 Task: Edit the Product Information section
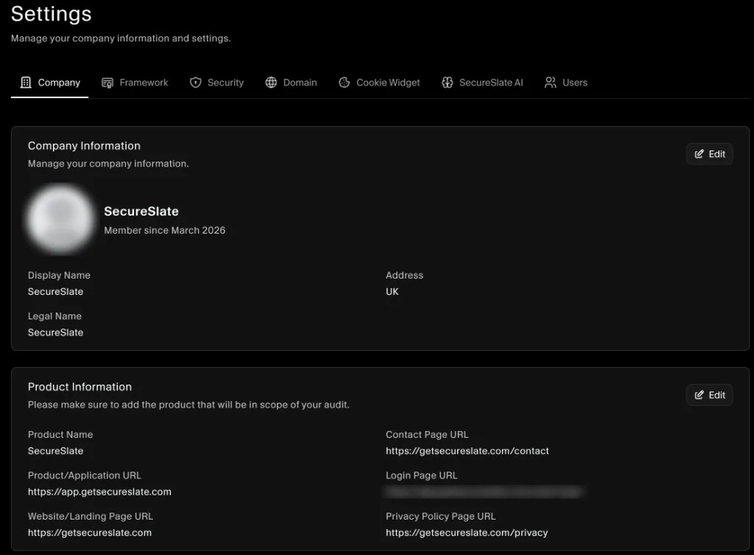click(x=710, y=395)
